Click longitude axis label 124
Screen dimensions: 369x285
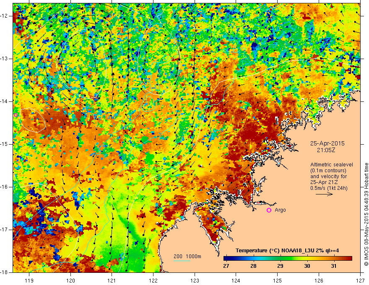click(x=236, y=280)
